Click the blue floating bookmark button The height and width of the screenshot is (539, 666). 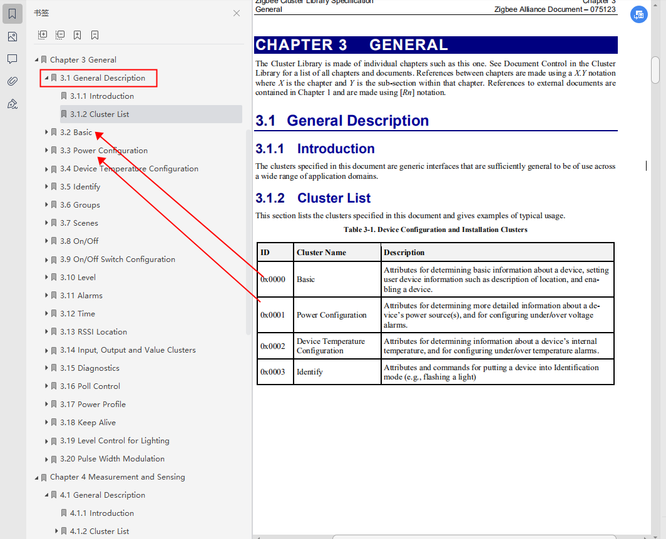click(638, 14)
